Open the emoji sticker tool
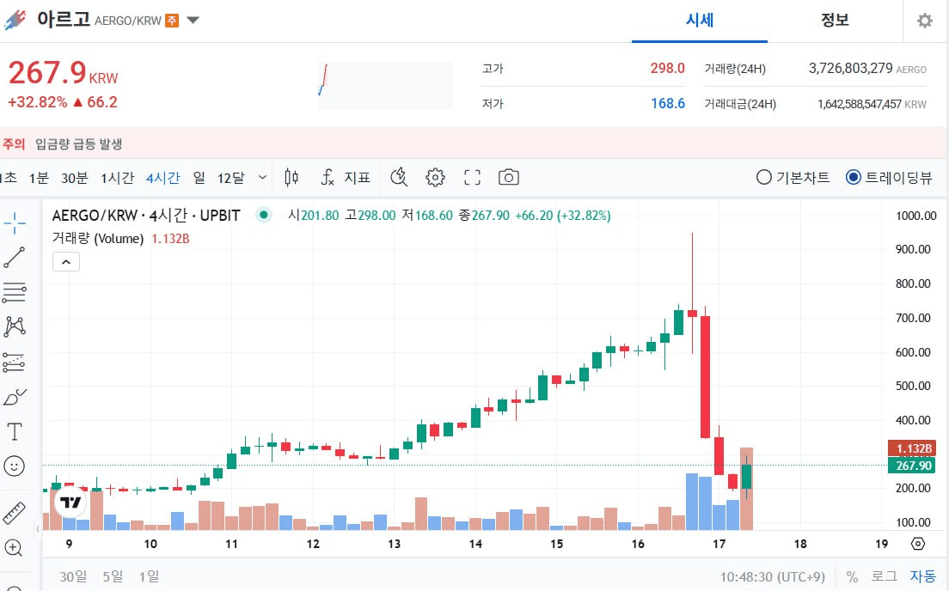Screen dimensions: 949x591 (15, 466)
